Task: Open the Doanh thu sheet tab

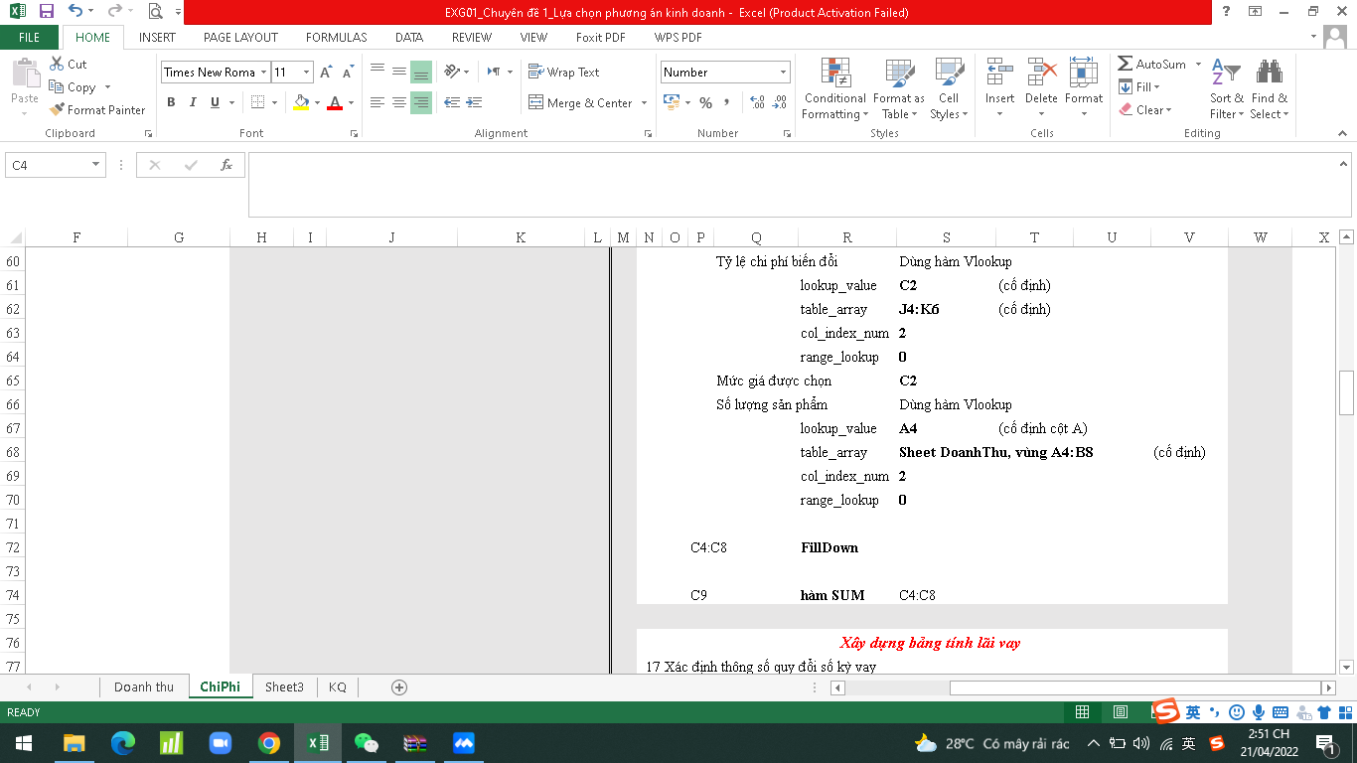Action: tap(144, 687)
